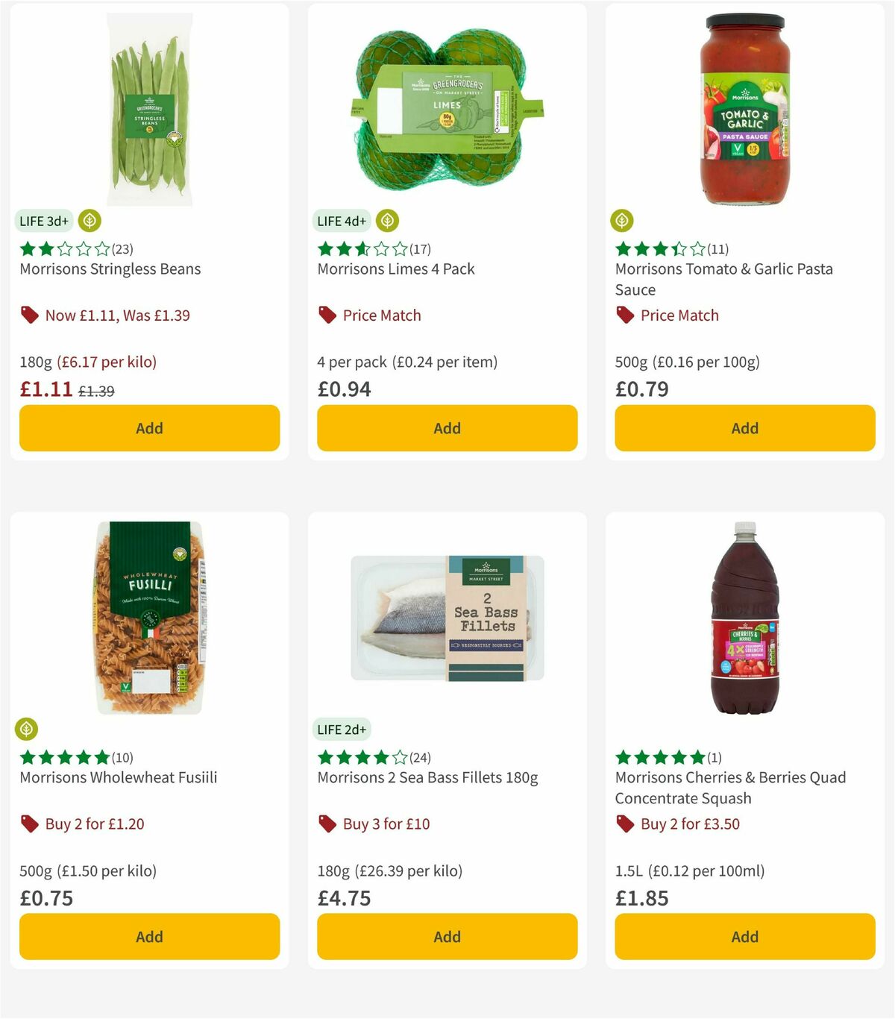
Task: Click the LIFE 2d+ badge on Sea Bass Fillets
Action: (x=341, y=729)
